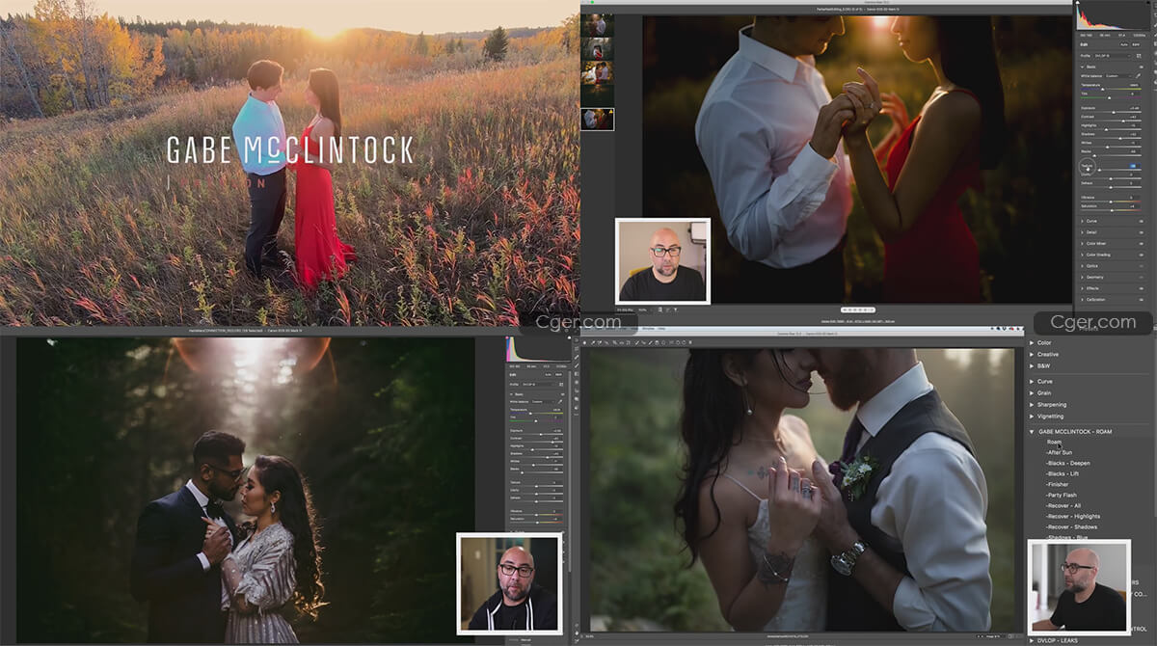Viewport: 1157px width, 646px height.
Task: Expand the Detail panel in top-right Camera Raw
Action: (x=1082, y=231)
